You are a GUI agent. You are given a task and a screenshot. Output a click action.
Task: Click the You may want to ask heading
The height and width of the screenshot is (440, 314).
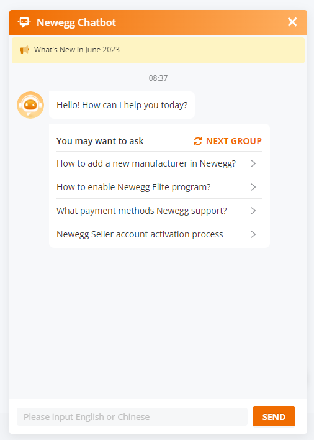click(x=100, y=141)
